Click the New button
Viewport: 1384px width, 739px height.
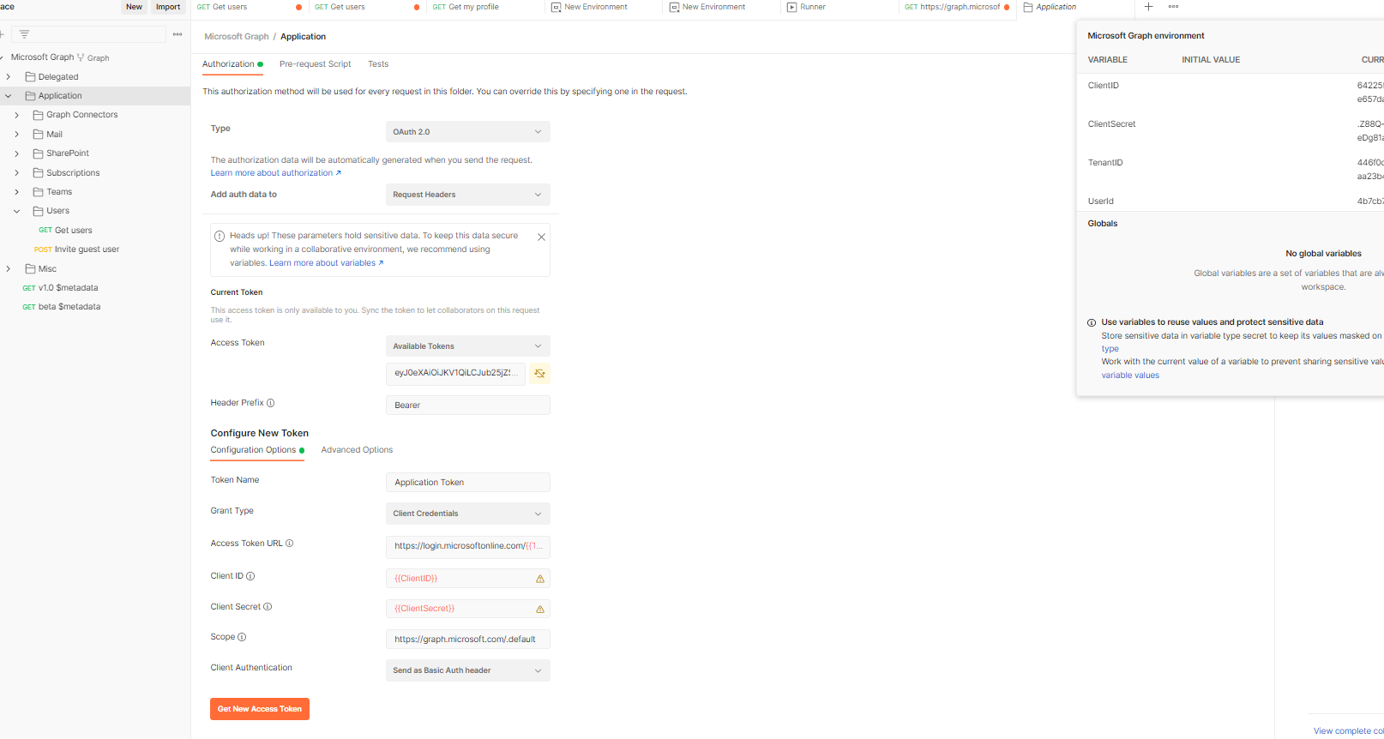pyautogui.click(x=135, y=7)
